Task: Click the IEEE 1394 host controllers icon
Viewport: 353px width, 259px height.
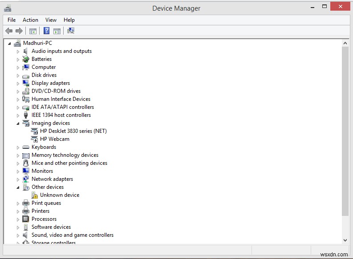Action: tap(26, 115)
